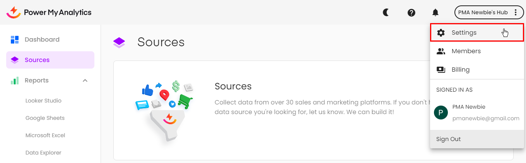Click the Members people icon
This screenshot has width=526, height=163.
441,51
